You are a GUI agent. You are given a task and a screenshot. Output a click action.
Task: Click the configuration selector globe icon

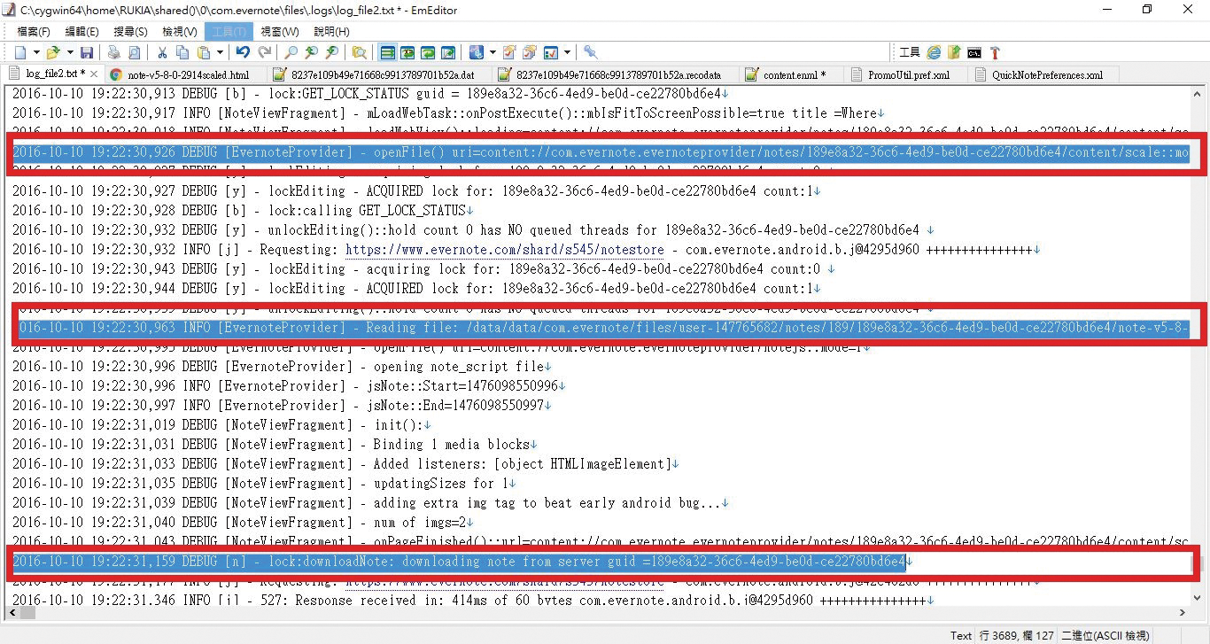pos(477,52)
